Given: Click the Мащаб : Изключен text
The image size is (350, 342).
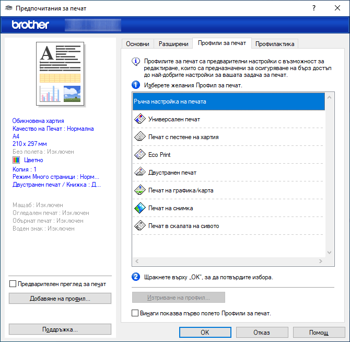Looking at the screenshot, I should point(38,205).
